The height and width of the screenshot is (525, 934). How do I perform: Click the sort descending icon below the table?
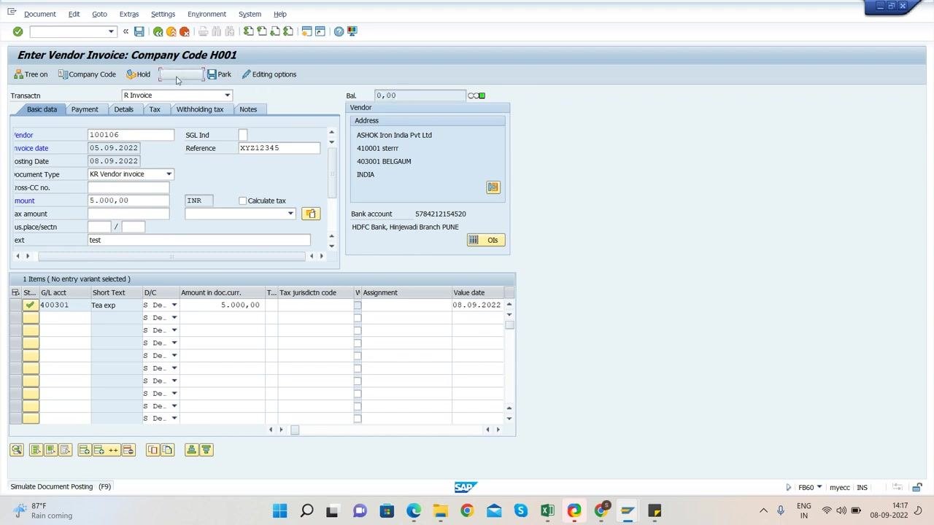point(206,450)
